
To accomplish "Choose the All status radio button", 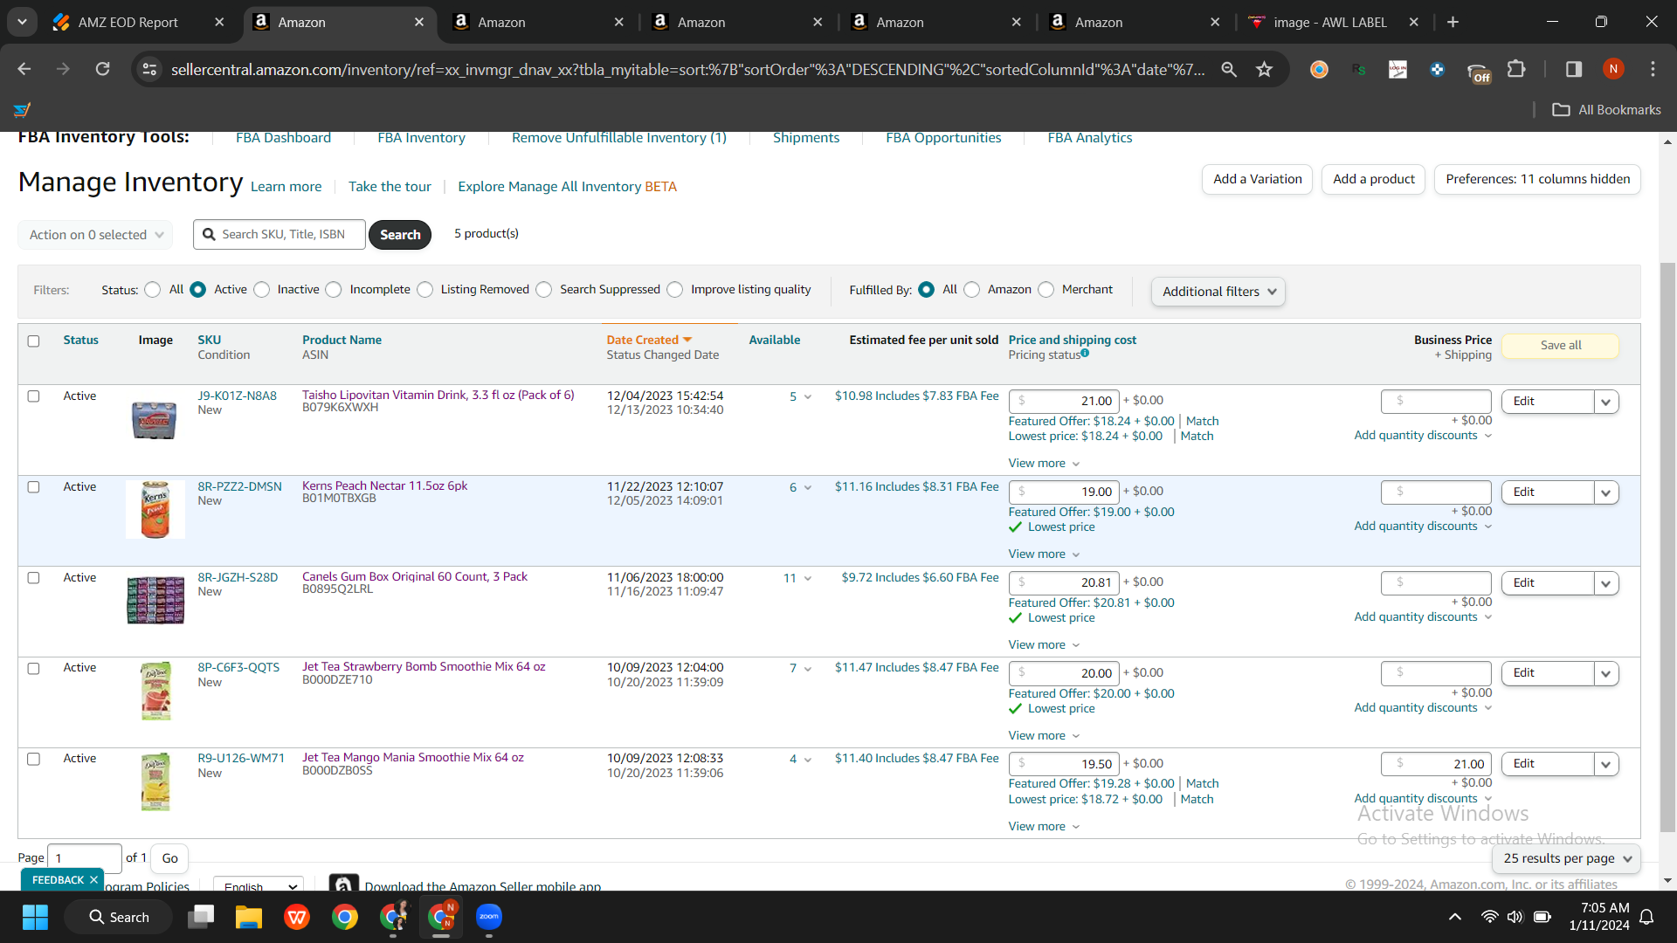I will [x=153, y=290].
